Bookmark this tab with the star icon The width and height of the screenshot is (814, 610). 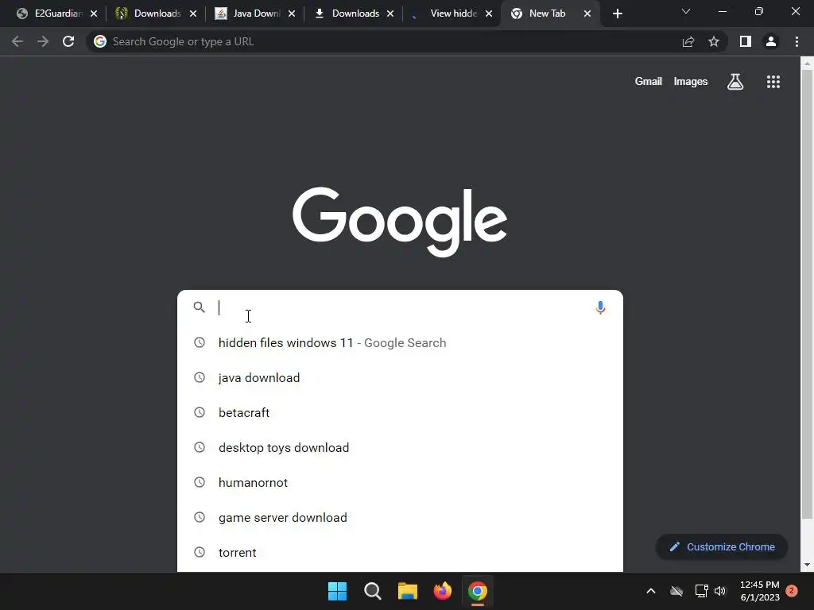coord(714,41)
